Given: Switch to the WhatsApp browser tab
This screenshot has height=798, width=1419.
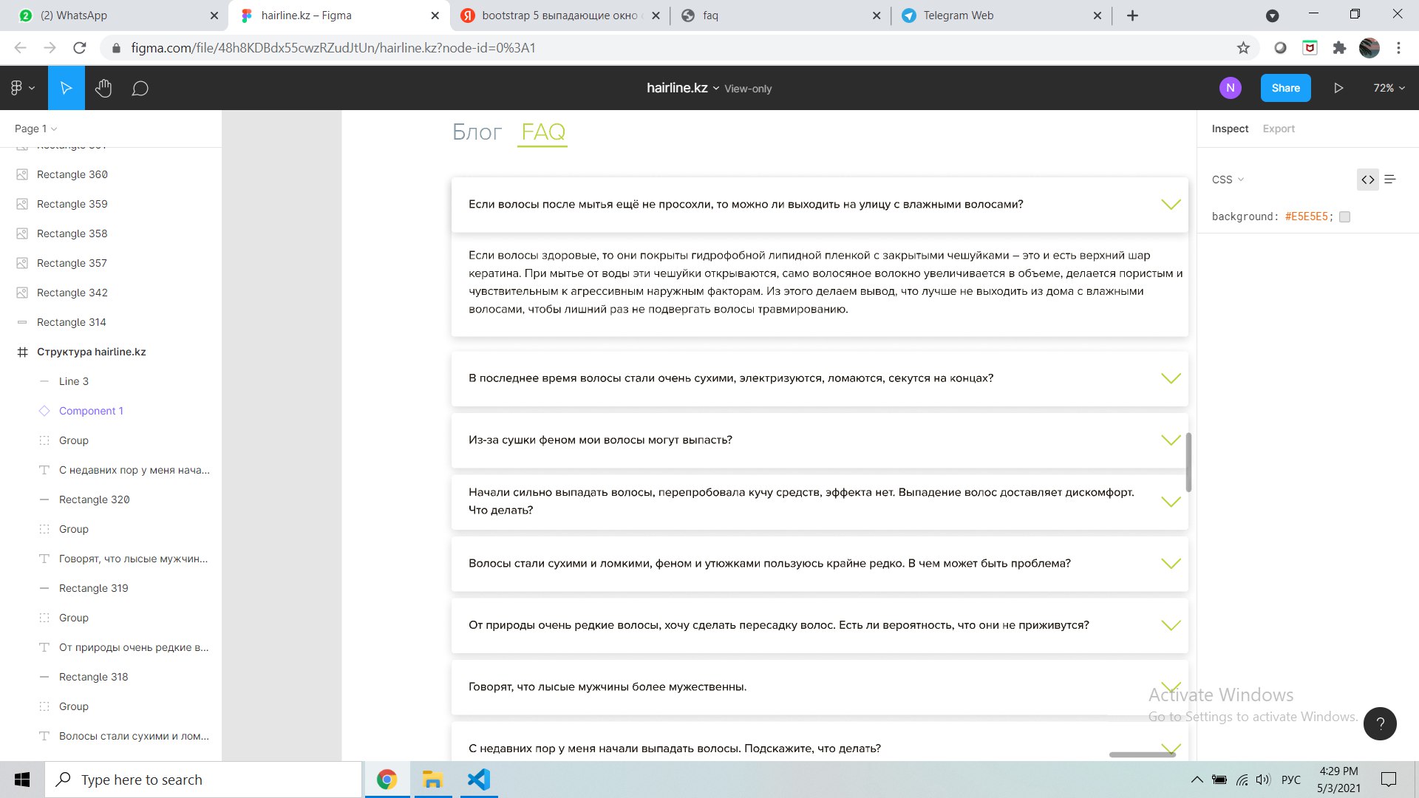Looking at the screenshot, I should click(115, 16).
